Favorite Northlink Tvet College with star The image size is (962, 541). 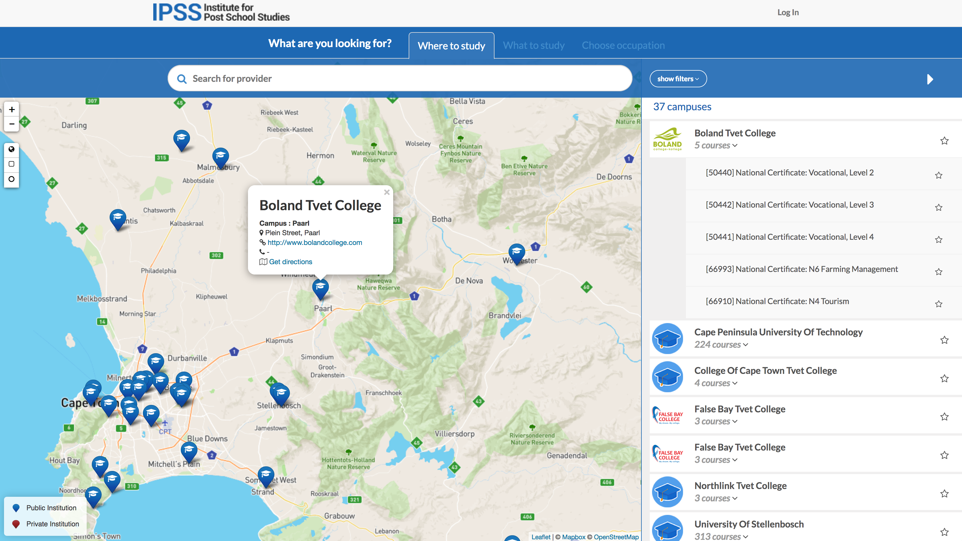(x=944, y=493)
